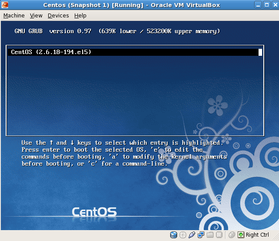Click the Right Ctrl host key label

tap(258, 235)
